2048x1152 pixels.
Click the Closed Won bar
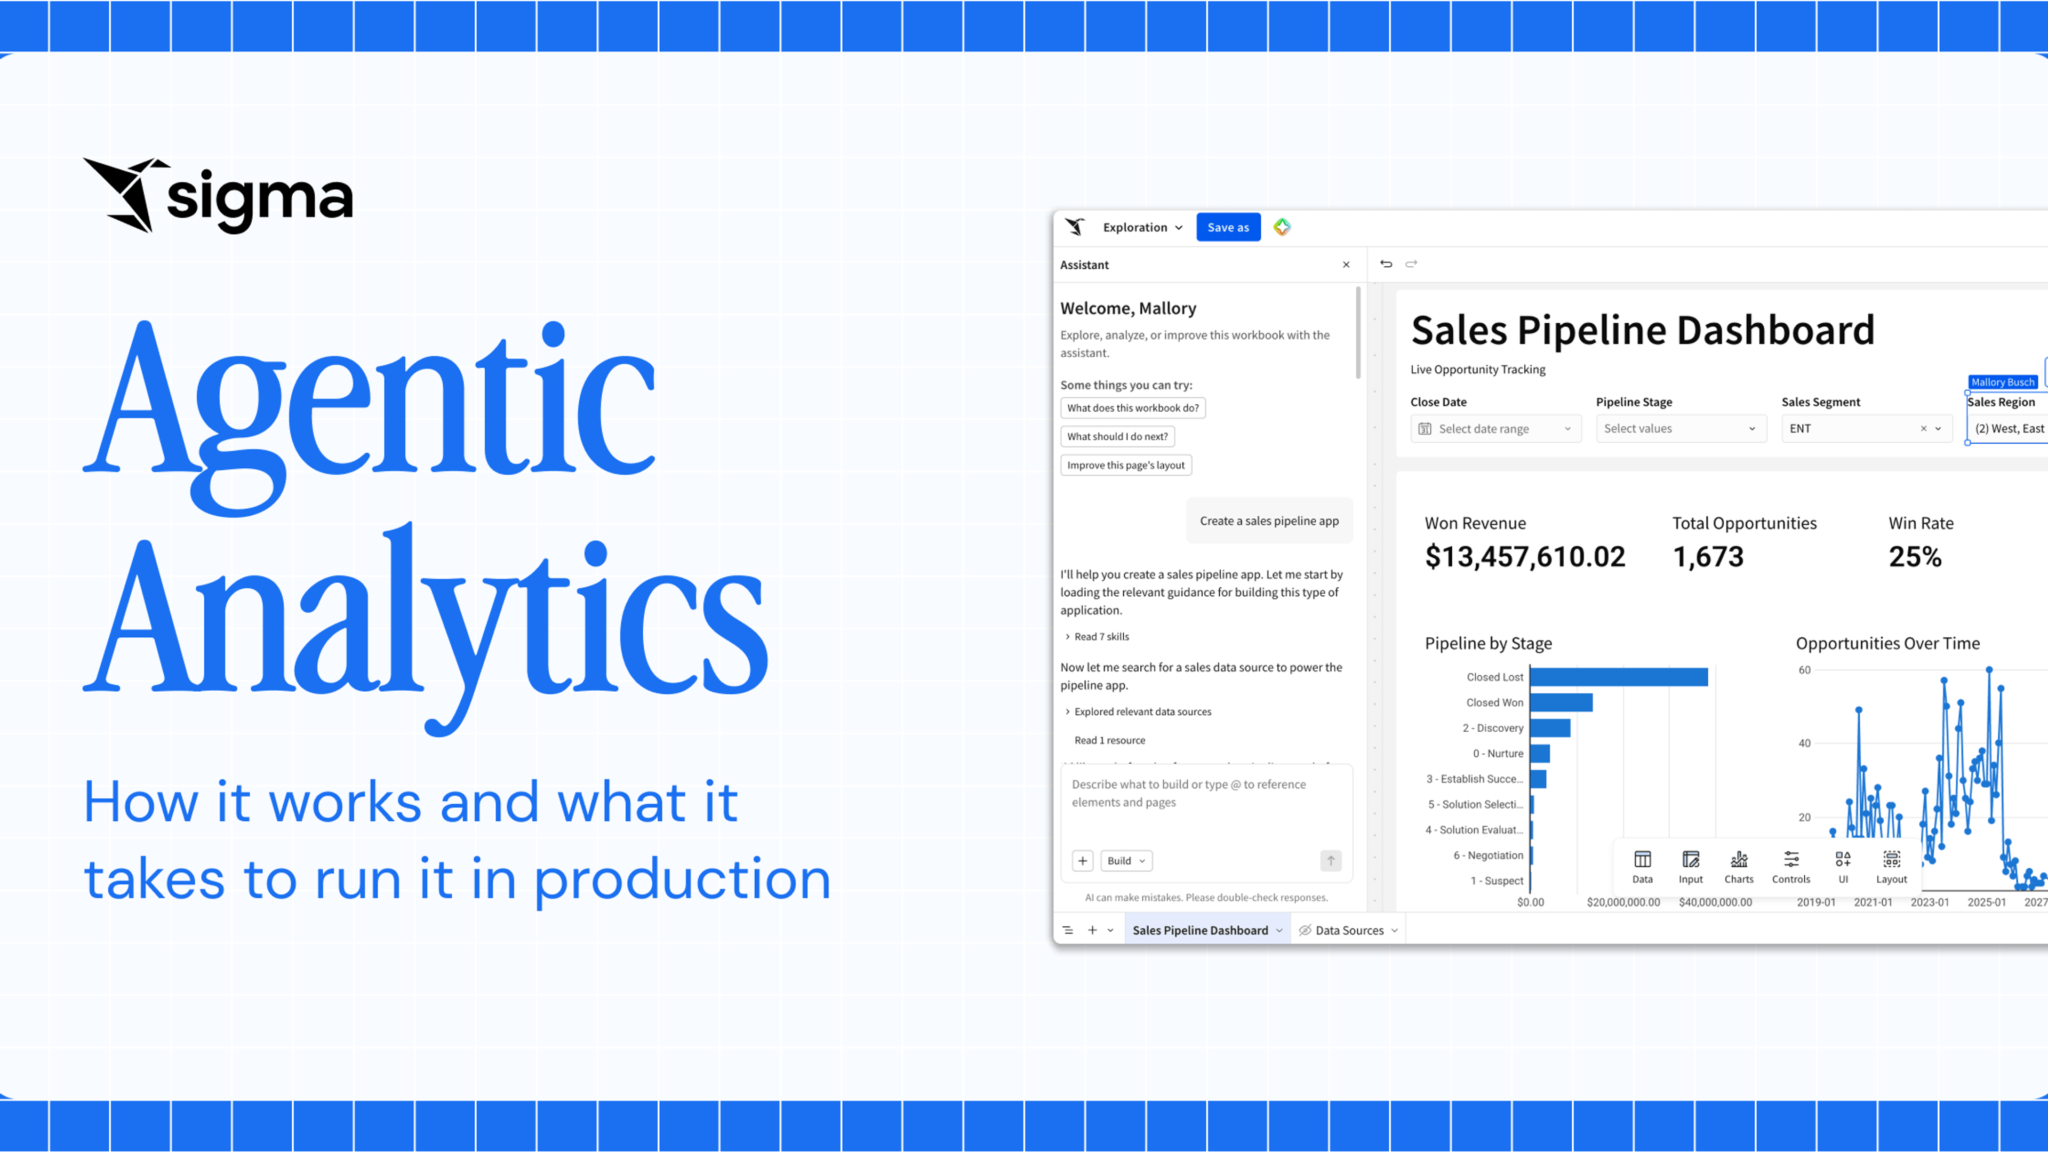pos(1562,702)
